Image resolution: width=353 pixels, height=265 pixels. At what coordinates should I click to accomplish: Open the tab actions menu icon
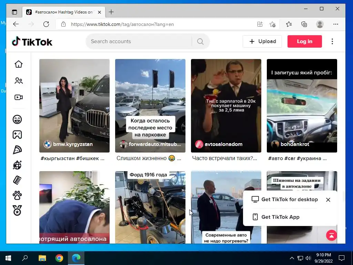[14, 12]
